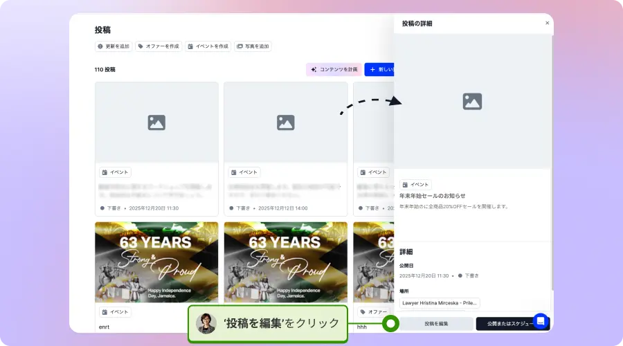
Task: Select the Lawyer Hristina Mirceska location chip
Action: pos(440,302)
